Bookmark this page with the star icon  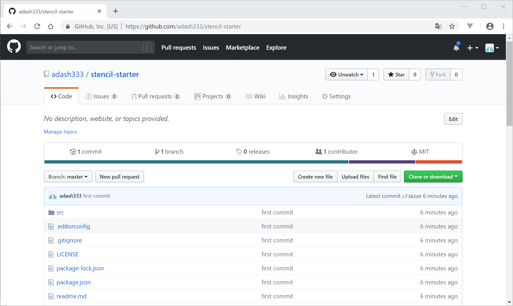tap(452, 26)
